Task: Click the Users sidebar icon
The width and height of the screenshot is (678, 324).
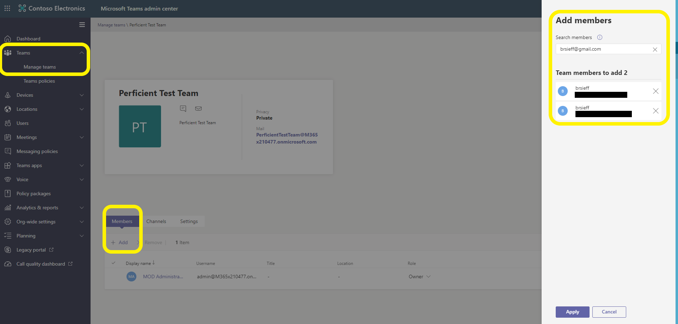Action: click(8, 123)
